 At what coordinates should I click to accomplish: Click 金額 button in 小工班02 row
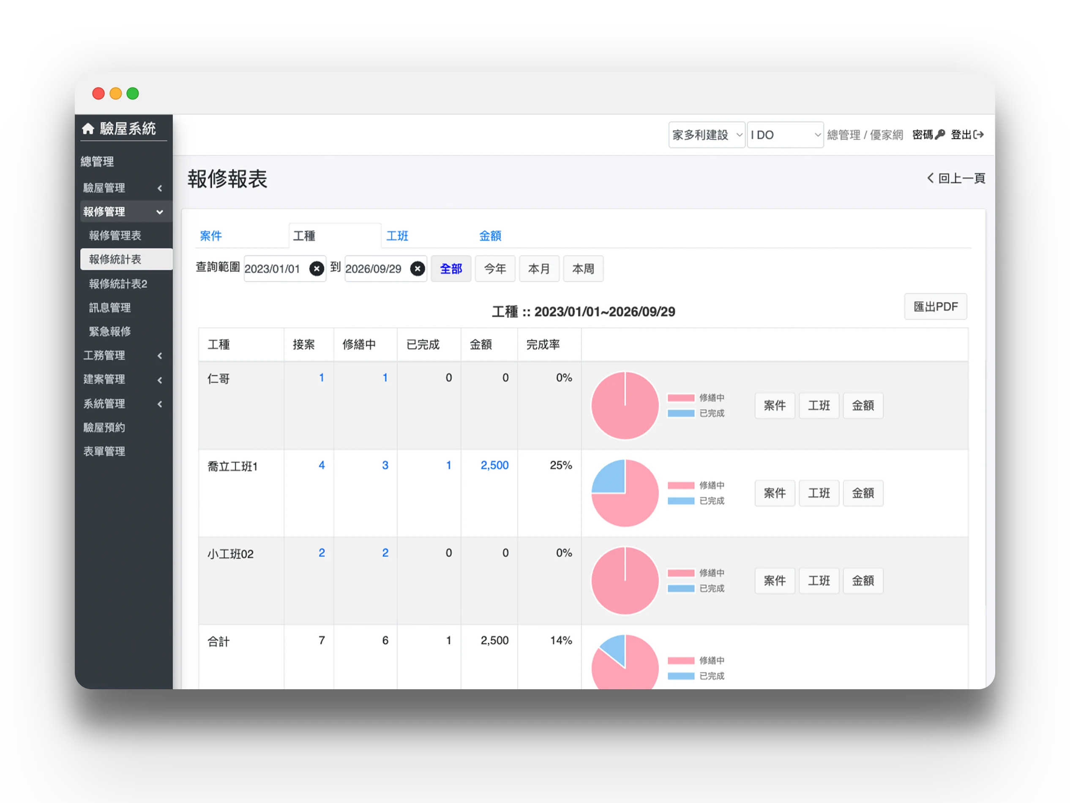pos(863,581)
